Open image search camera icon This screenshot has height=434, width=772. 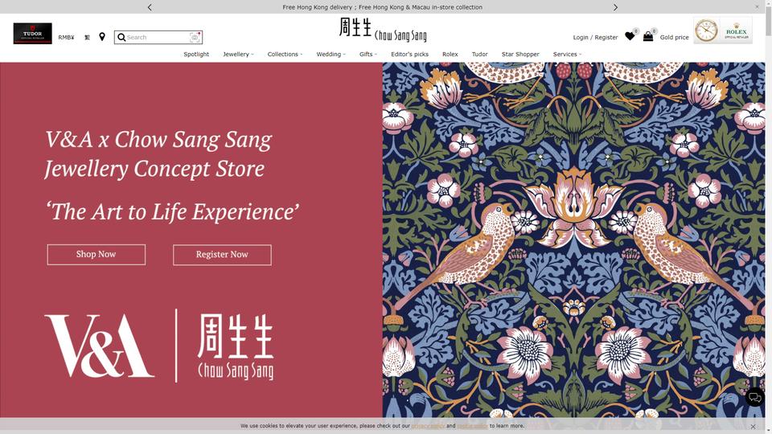click(x=195, y=38)
